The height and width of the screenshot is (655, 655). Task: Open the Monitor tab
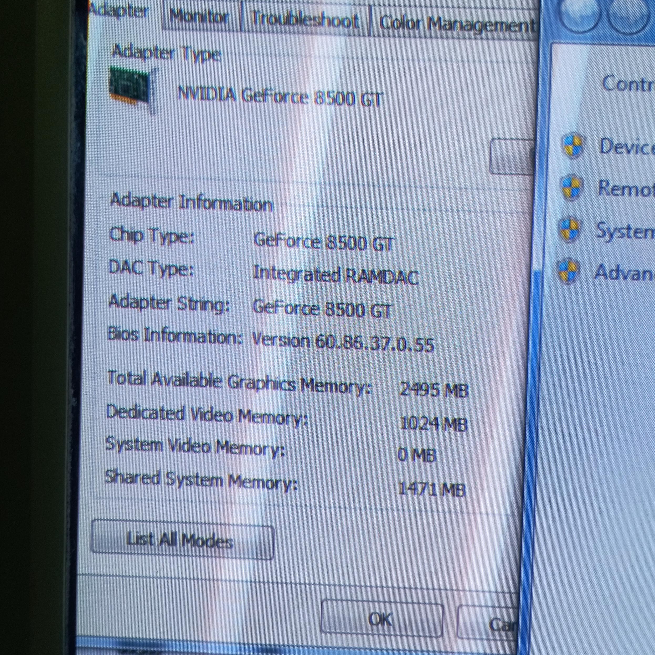[200, 17]
